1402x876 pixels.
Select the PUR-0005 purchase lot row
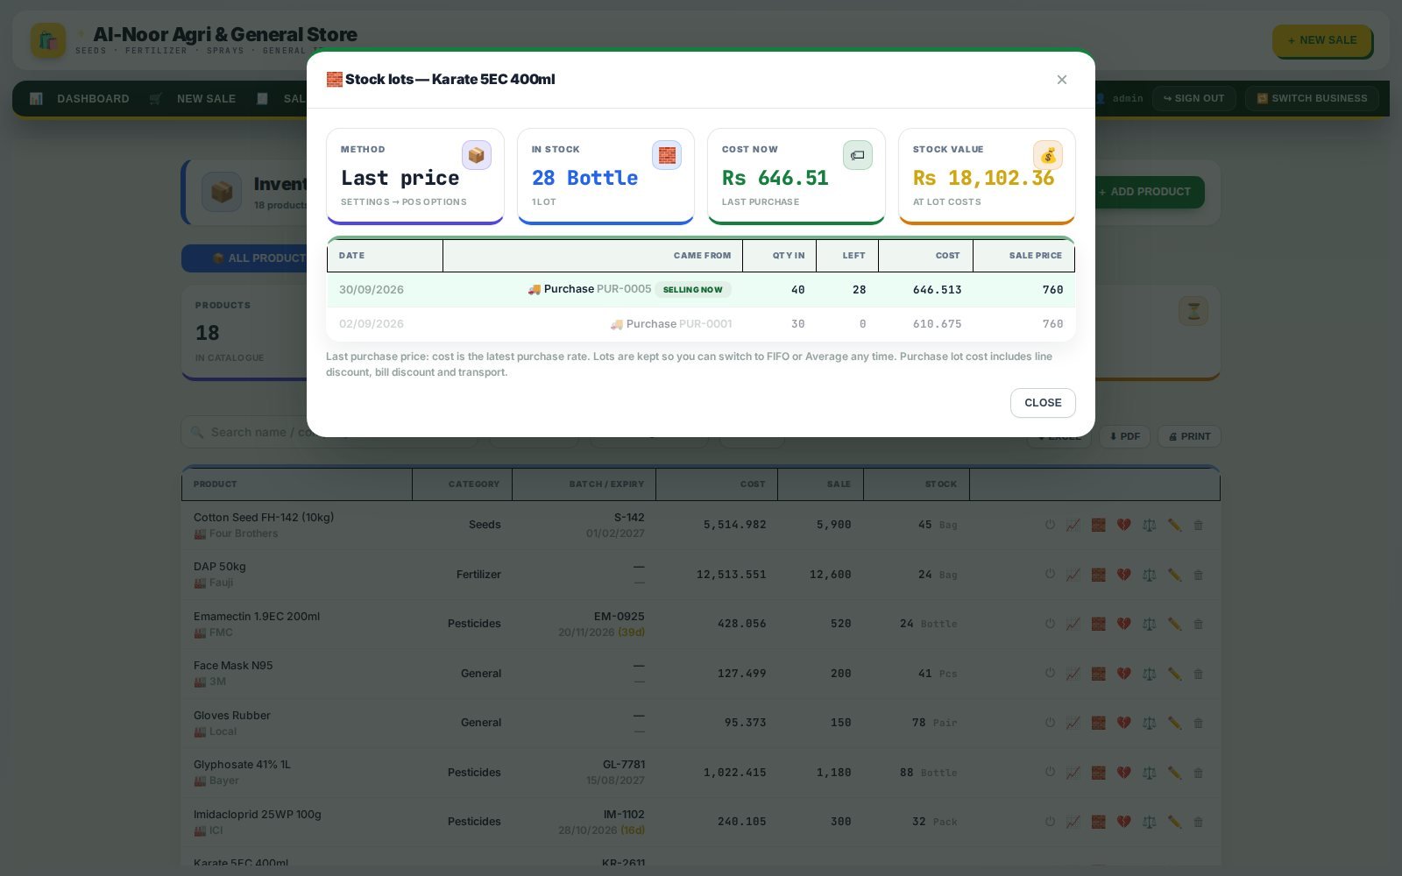[x=701, y=289]
